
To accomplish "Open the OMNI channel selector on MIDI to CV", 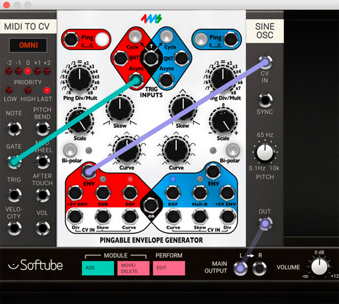I will tap(28, 45).
